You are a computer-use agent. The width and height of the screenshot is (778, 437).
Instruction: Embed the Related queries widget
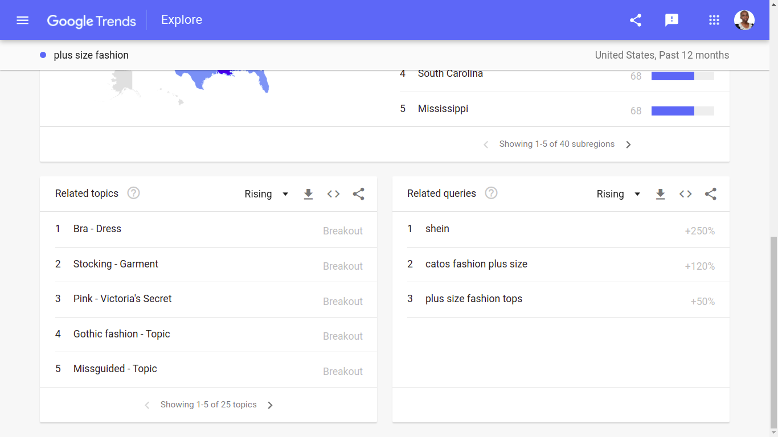coord(686,194)
